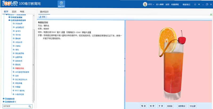Open the 六色彩虹酒 entry
Image resolution: width=213 pixels, height=109 pixels.
(20, 94)
